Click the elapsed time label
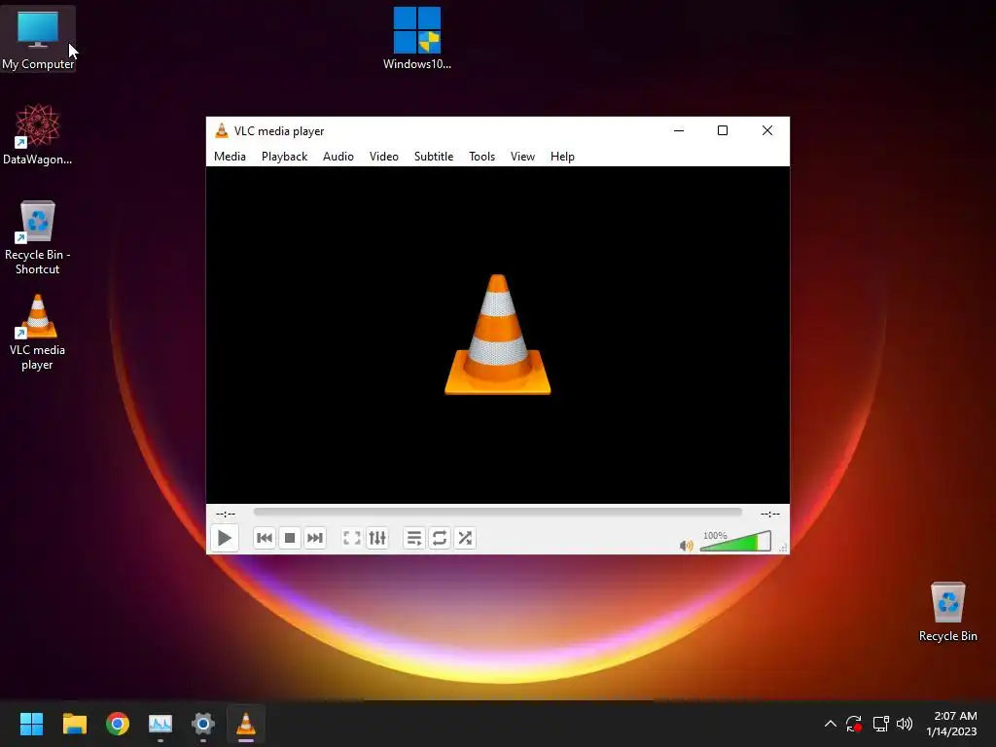The height and width of the screenshot is (747, 996). pyautogui.click(x=226, y=514)
